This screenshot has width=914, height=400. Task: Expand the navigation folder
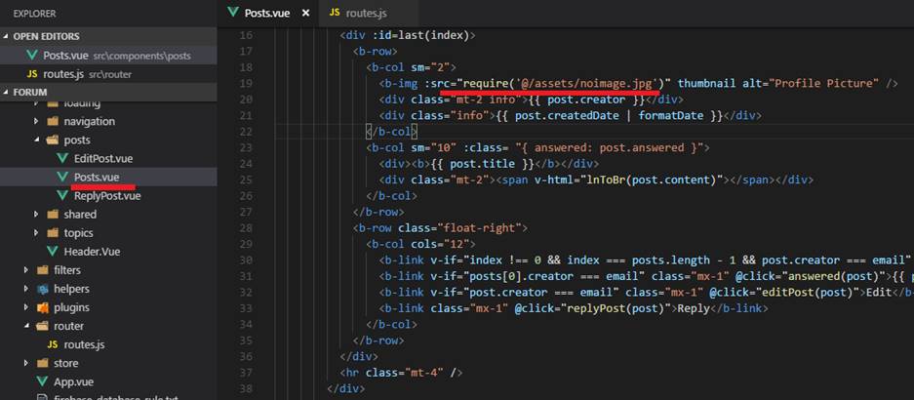tap(89, 121)
